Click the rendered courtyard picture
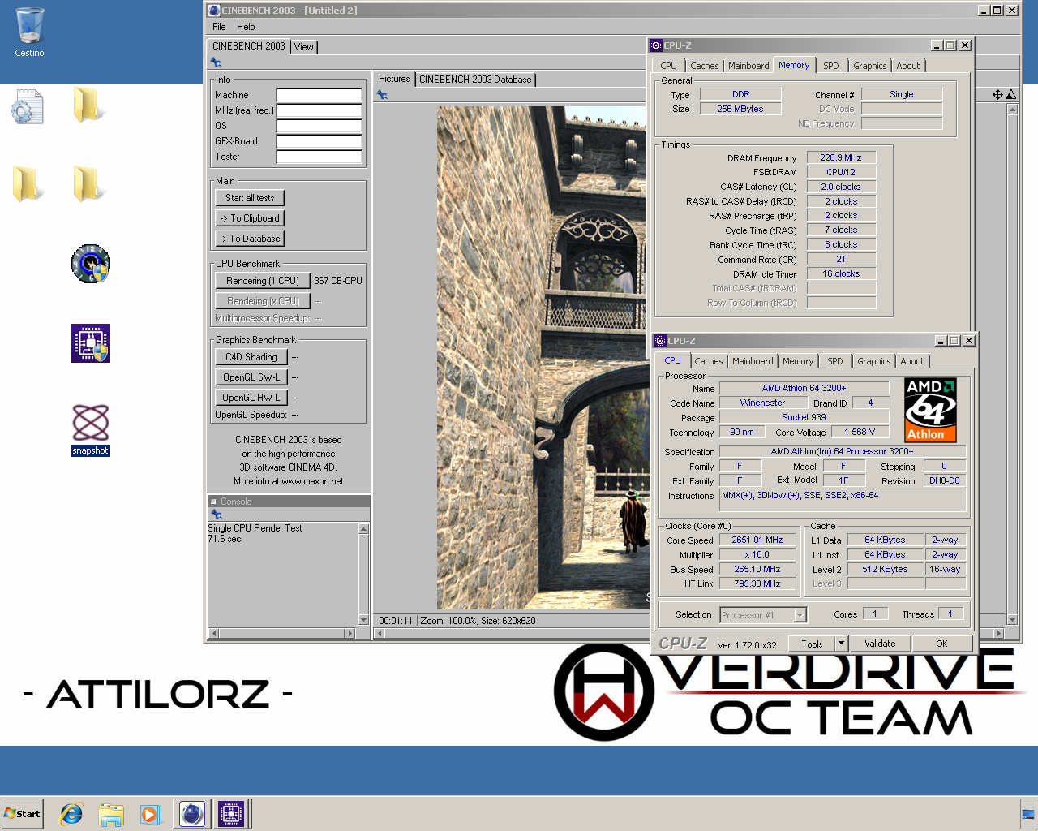 coord(543,358)
